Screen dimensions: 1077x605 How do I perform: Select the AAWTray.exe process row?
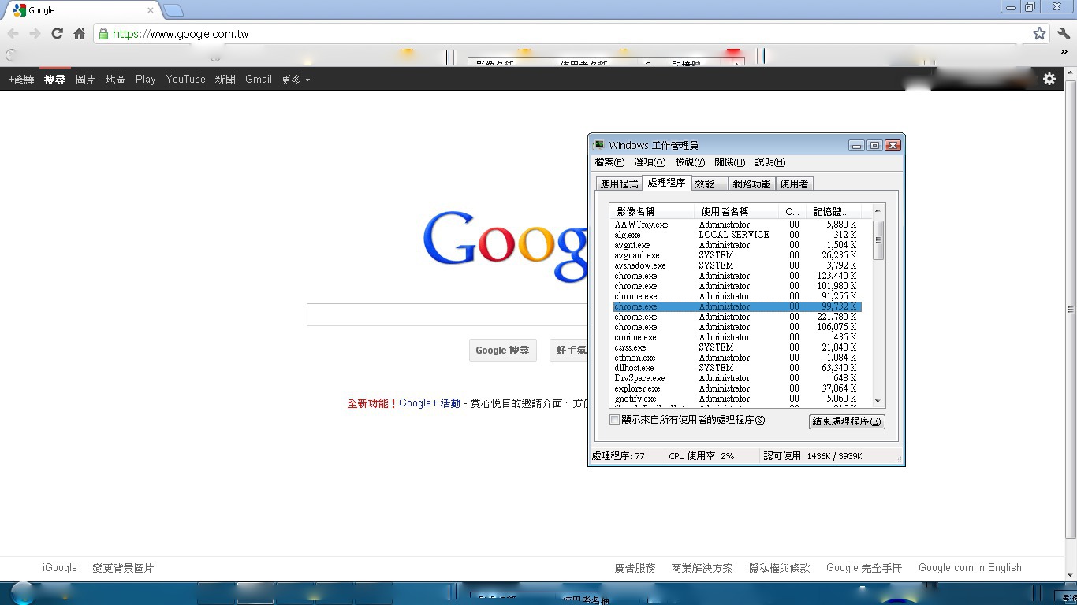tap(737, 225)
